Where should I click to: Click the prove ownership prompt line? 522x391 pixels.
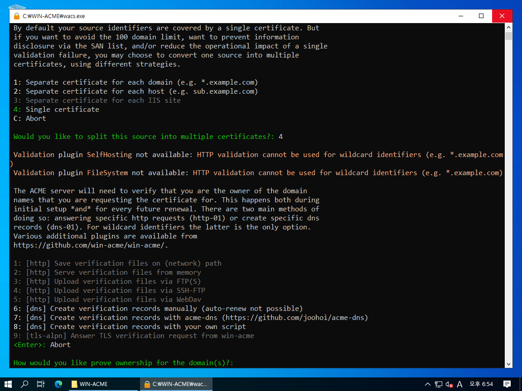(x=124, y=362)
